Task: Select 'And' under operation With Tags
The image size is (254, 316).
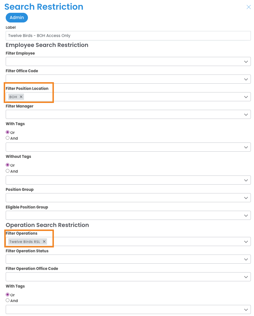Action: pyautogui.click(x=8, y=300)
